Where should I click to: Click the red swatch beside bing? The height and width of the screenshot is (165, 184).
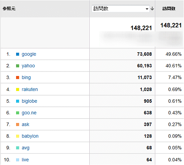(18, 78)
